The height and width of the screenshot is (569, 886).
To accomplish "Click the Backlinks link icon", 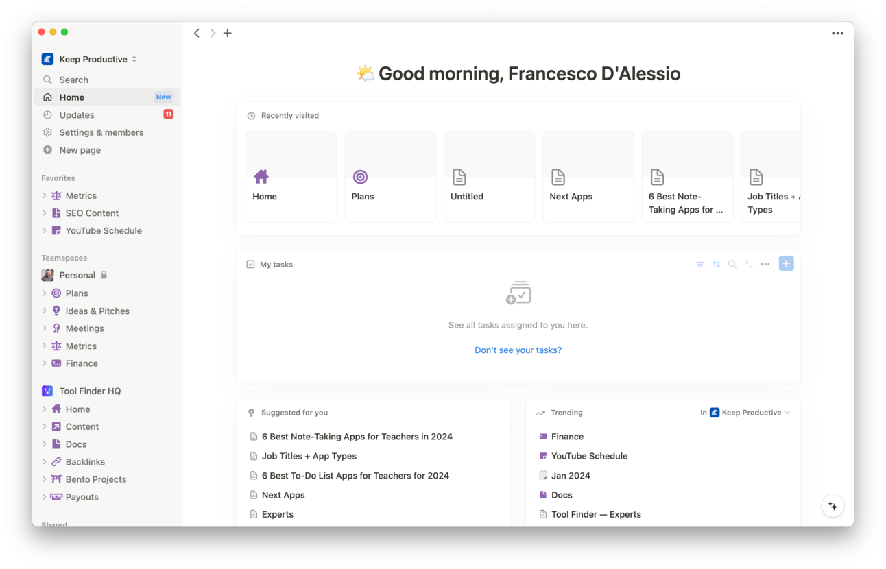I will 56,462.
